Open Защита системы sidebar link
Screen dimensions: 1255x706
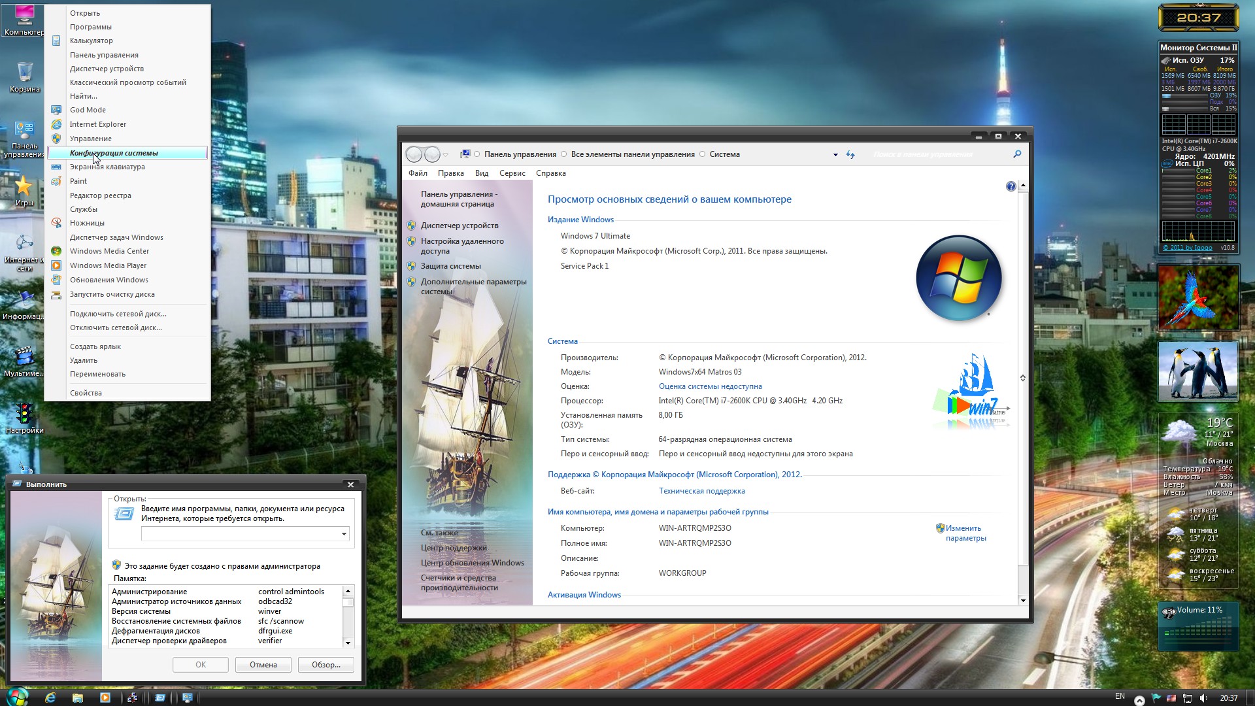click(451, 266)
